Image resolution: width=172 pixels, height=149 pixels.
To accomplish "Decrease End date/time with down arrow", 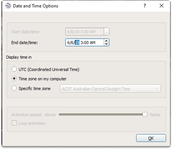I will pyautogui.click(x=106, y=44).
